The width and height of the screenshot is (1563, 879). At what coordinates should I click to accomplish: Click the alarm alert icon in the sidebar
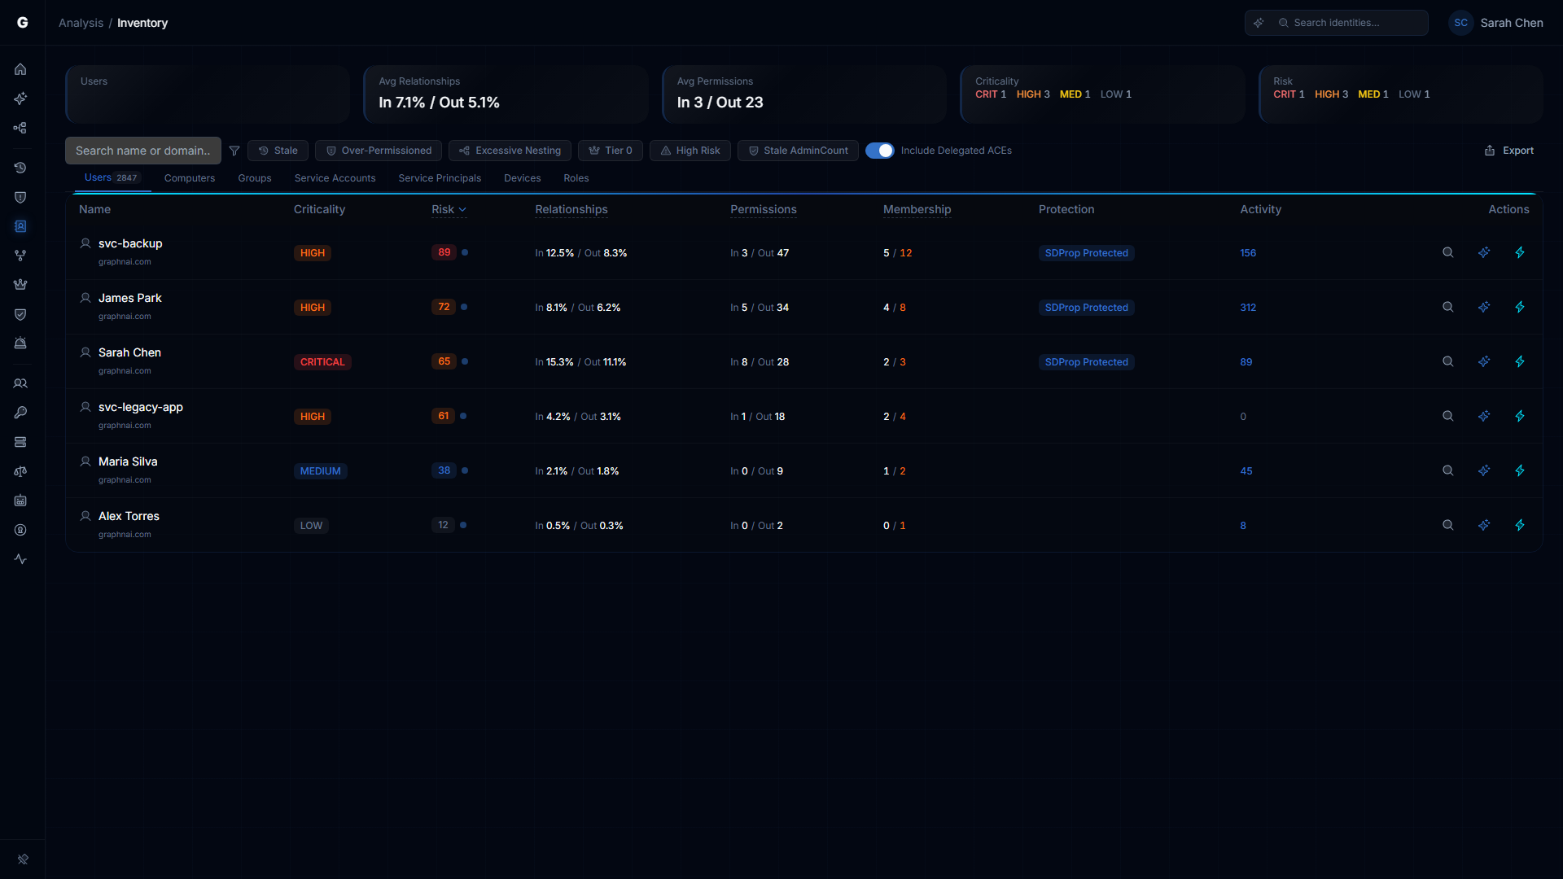(x=20, y=343)
